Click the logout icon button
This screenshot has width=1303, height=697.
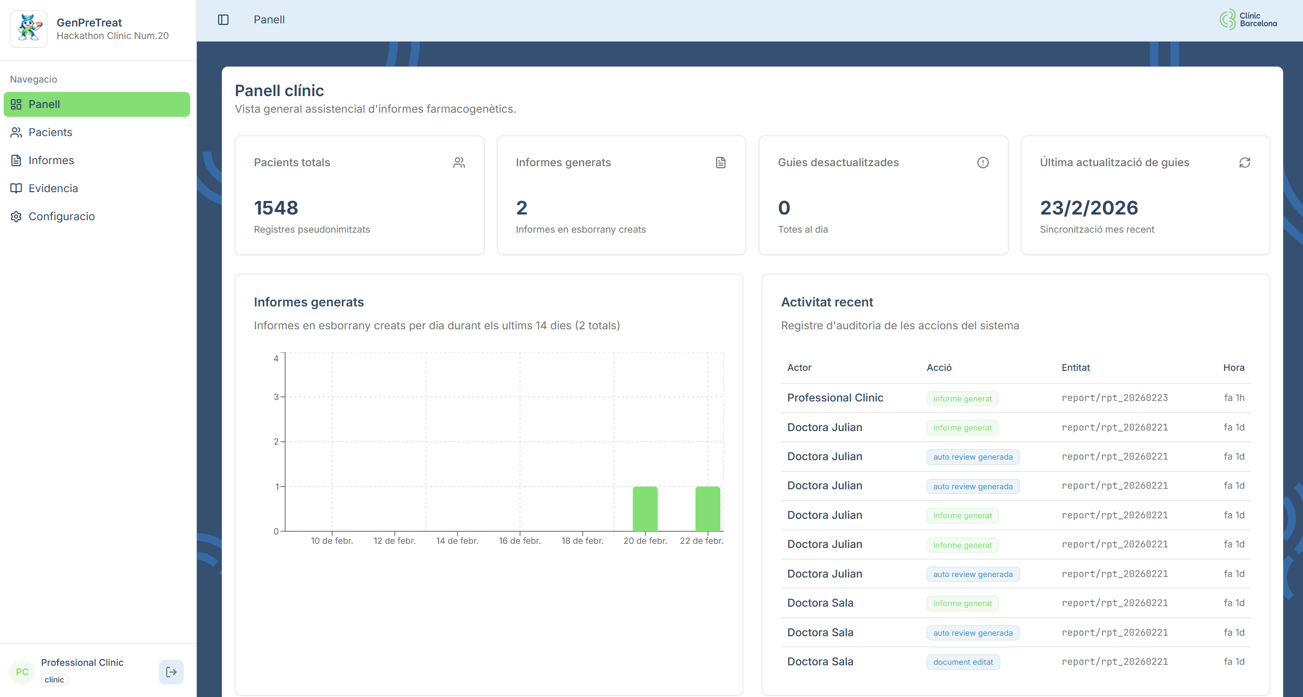coord(171,672)
